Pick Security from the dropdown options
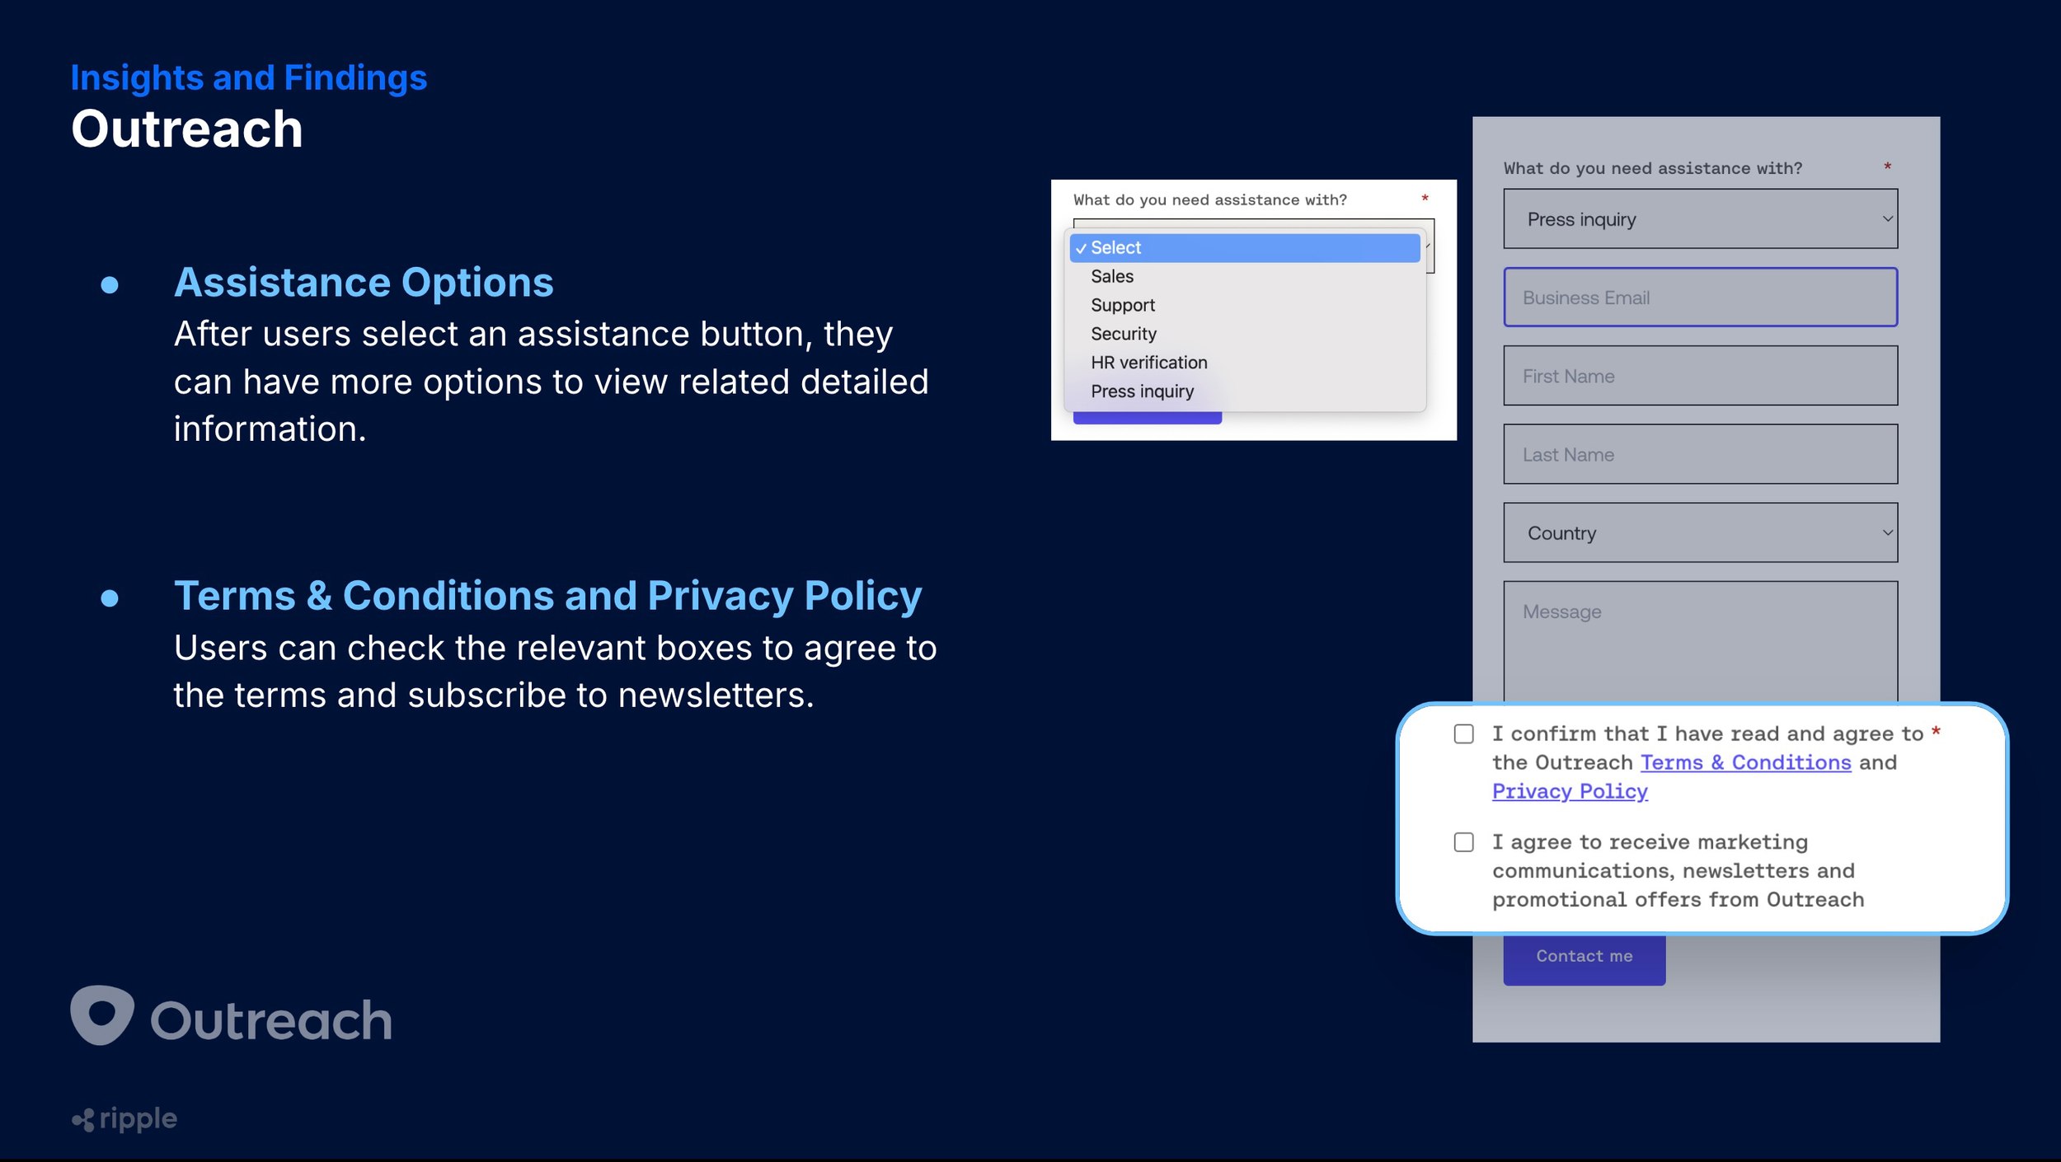The image size is (2061, 1162). 1124,335
